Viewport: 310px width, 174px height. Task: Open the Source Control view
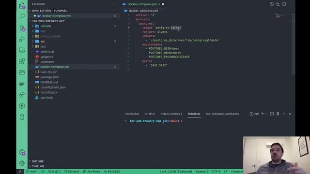tap(22, 28)
